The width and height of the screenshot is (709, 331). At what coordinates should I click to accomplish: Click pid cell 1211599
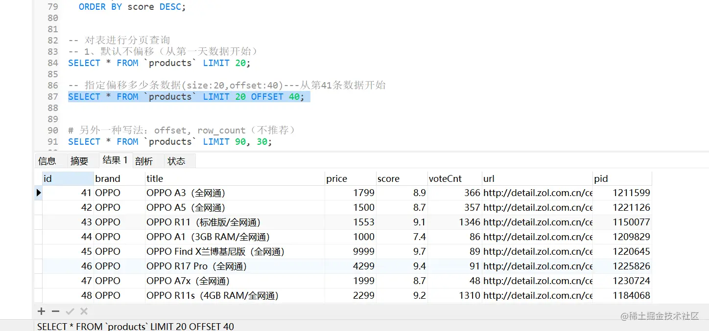(x=622, y=193)
